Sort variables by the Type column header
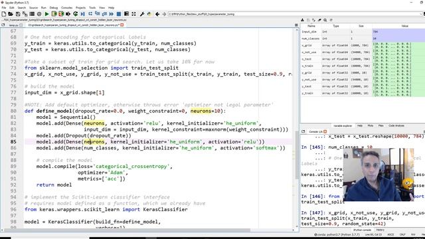425x239 pixels. point(336,26)
